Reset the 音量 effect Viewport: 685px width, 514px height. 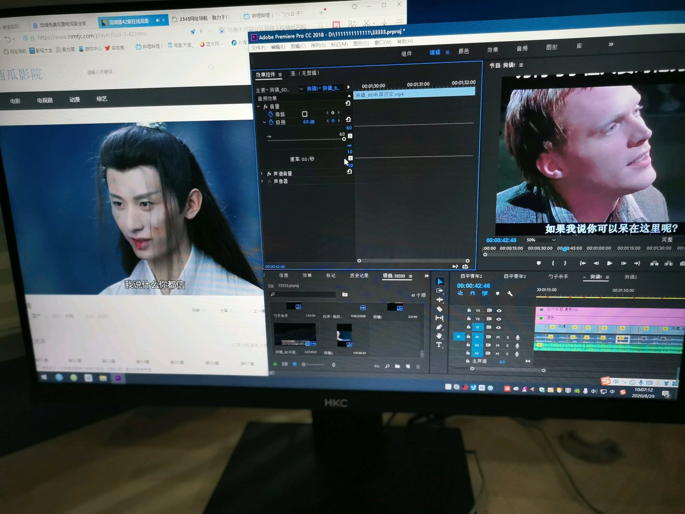(348, 103)
